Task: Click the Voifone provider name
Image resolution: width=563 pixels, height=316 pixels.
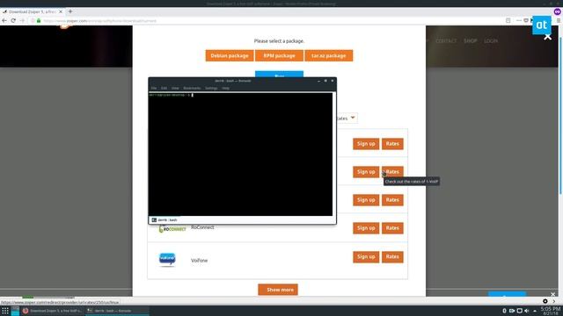Action: pyautogui.click(x=200, y=261)
